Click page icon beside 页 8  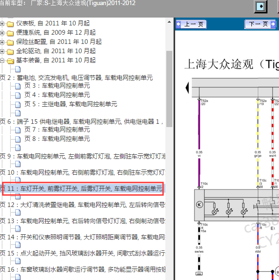[18, 139]
